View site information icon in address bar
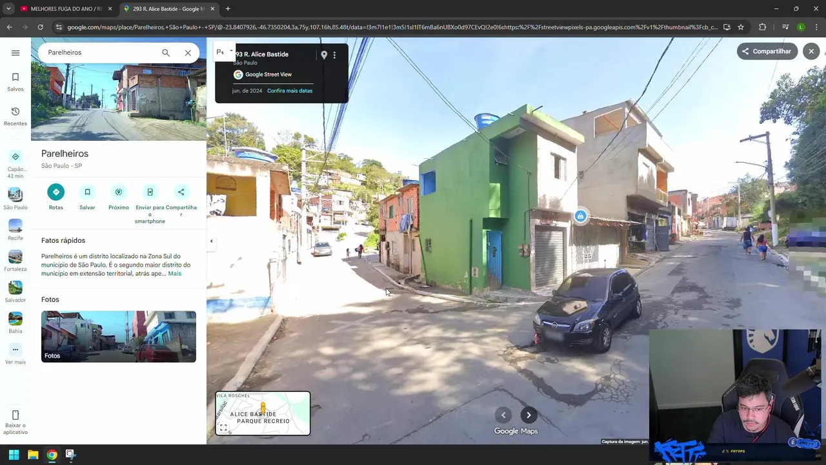This screenshot has width=826, height=465. pyautogui.click(x=59, y=27)
